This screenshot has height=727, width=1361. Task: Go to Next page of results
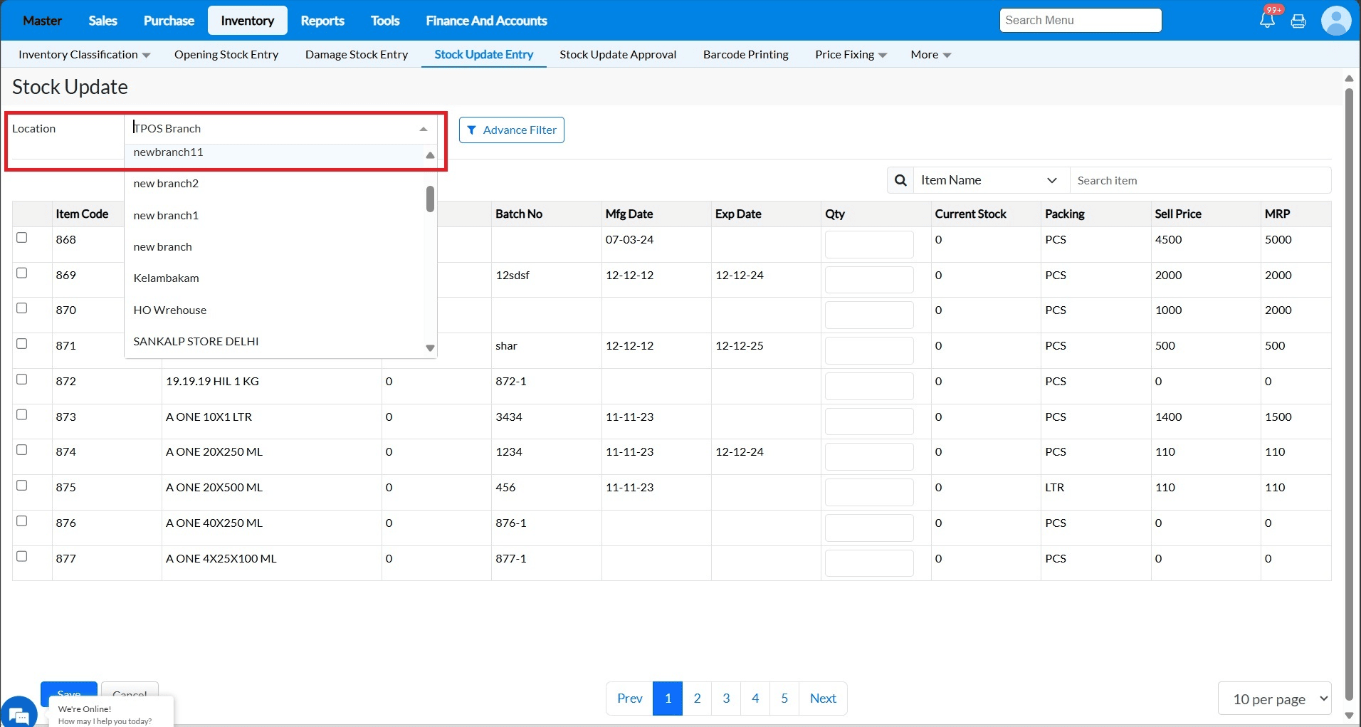(x=823, y=699)
